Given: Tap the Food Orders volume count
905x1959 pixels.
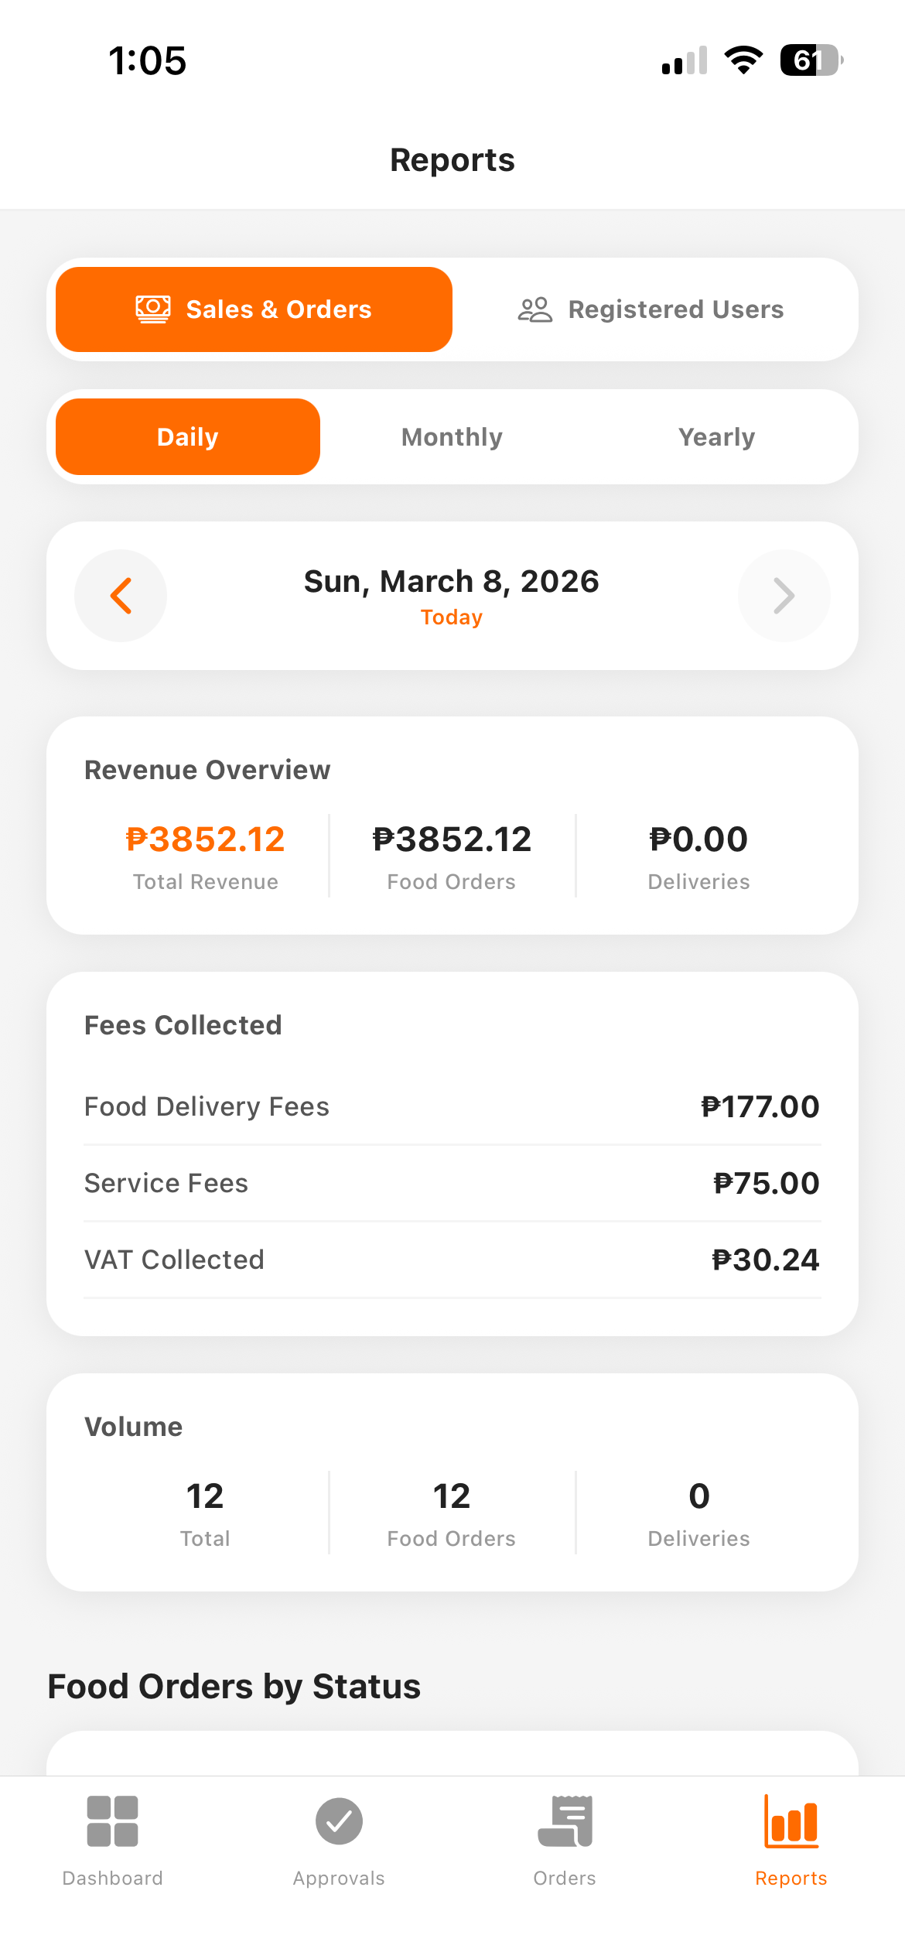Looking at the screenshot, I should tap(452, 1496).
